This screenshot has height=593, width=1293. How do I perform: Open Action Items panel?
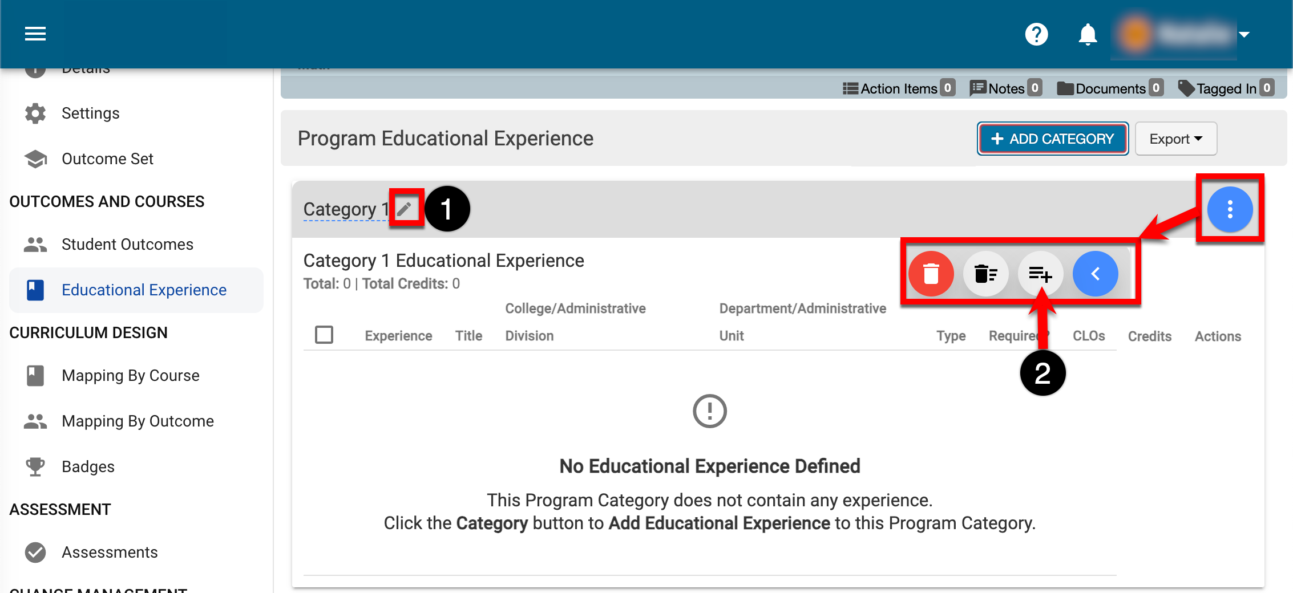[898, 88]
